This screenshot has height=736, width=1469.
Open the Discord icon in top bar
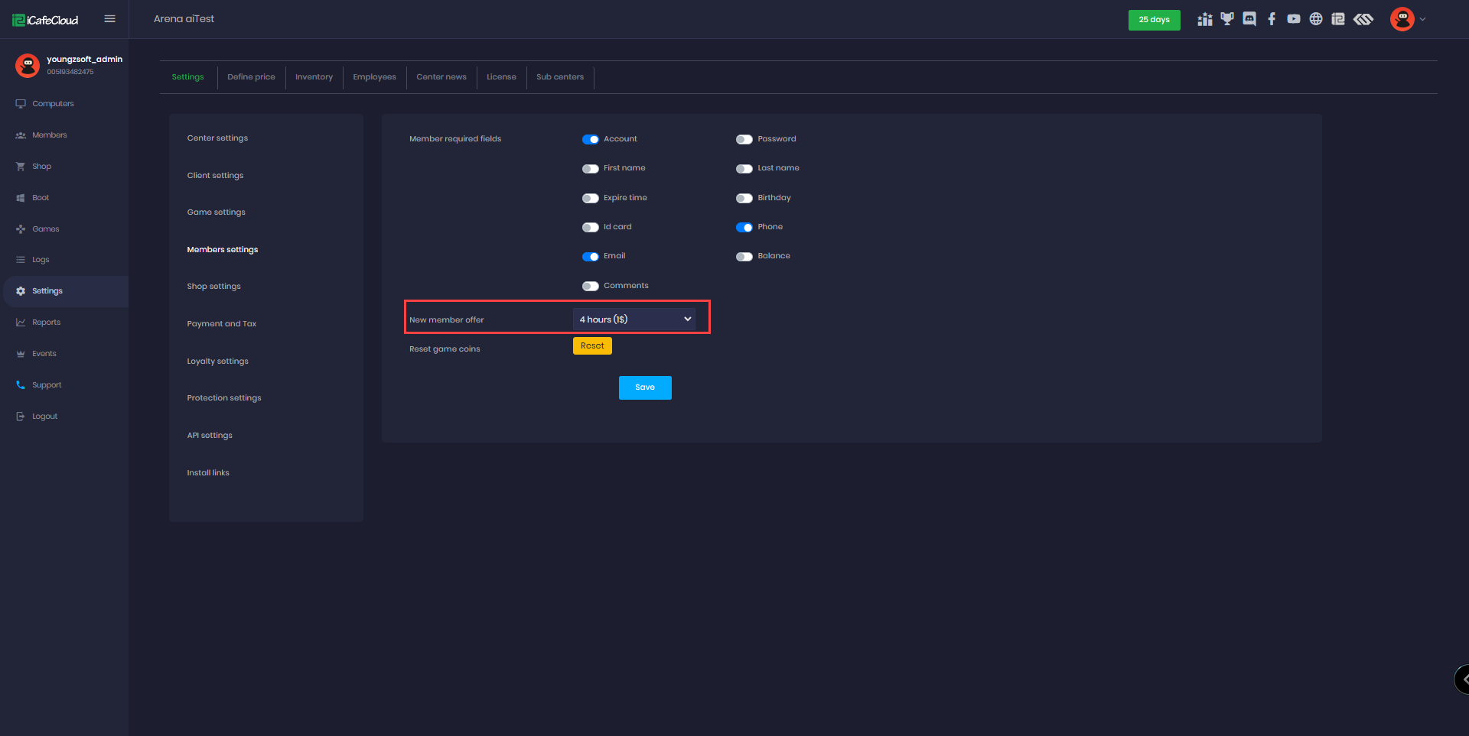[x=1249, y=19]
